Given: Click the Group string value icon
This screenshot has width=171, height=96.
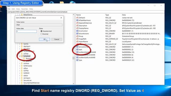Looking at the screenshot, I should click(77, 36).
